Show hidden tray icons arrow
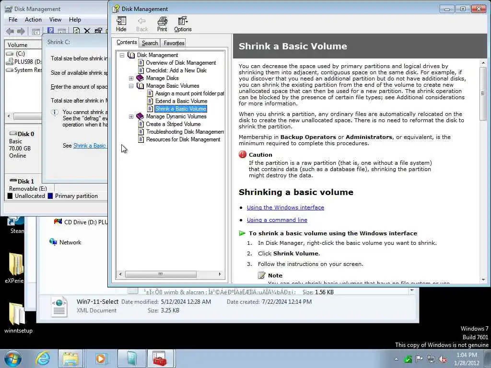 (x=397, y=359)
